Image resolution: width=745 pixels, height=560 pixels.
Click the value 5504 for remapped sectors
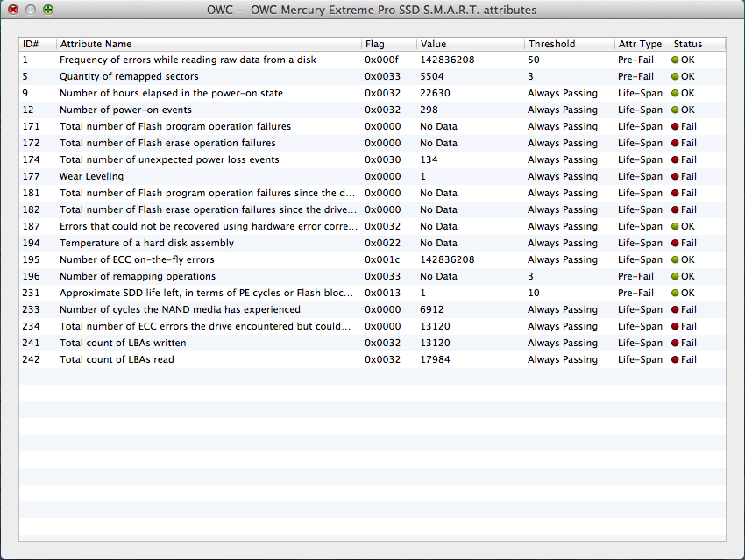pos(431,76)
